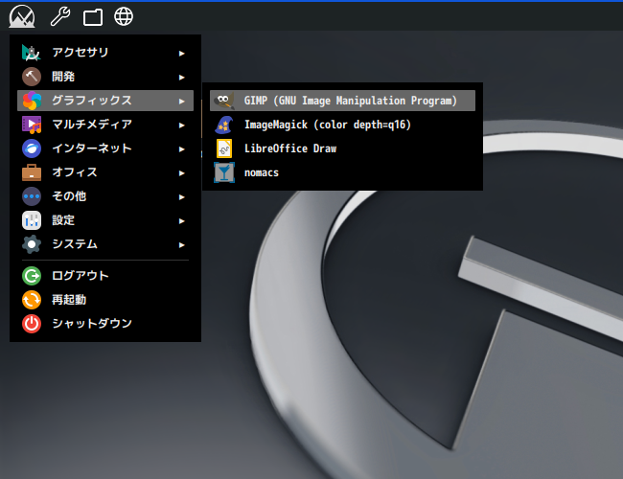This screenshot has height=479, width=623.
Task: Expand the アクセサリ submenu arrow
Action: click(181, 53)
